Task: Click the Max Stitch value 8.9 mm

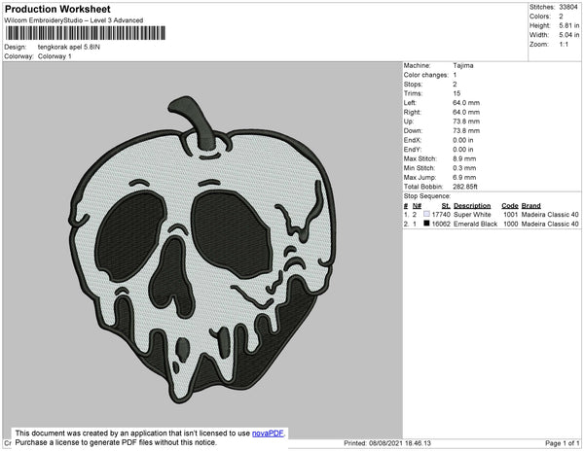Action: click(x=464, y=158)
